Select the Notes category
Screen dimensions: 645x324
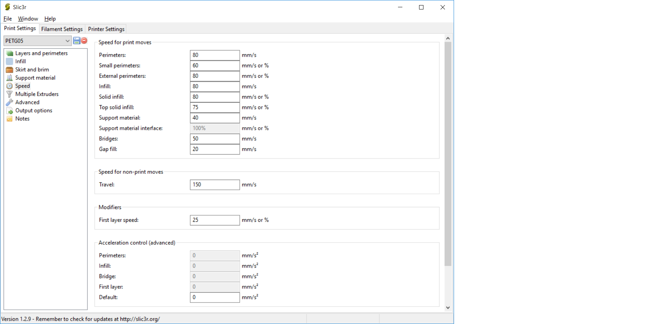pos(22,119)
